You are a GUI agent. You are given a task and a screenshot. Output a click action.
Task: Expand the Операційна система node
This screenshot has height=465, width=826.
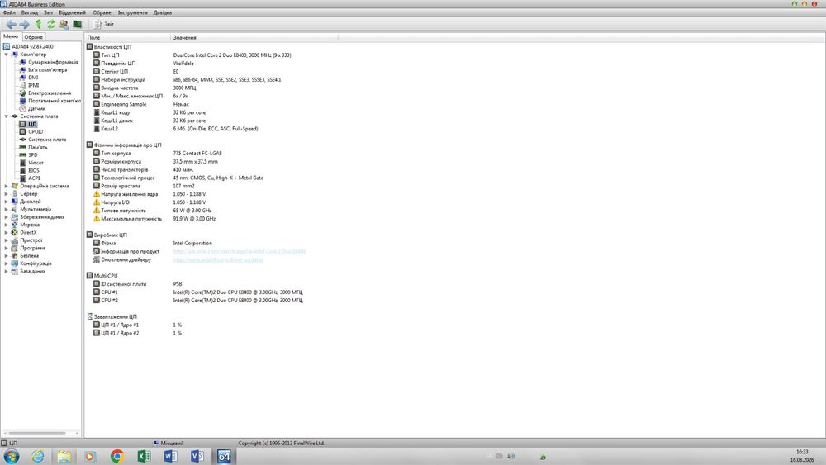(x=7, y=186)
